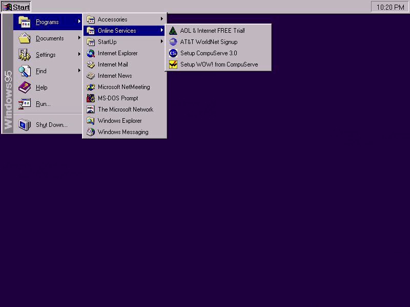Expand the Accessories submenu arrow
This screenshot has height=307, width=410.
coord(162,19)
